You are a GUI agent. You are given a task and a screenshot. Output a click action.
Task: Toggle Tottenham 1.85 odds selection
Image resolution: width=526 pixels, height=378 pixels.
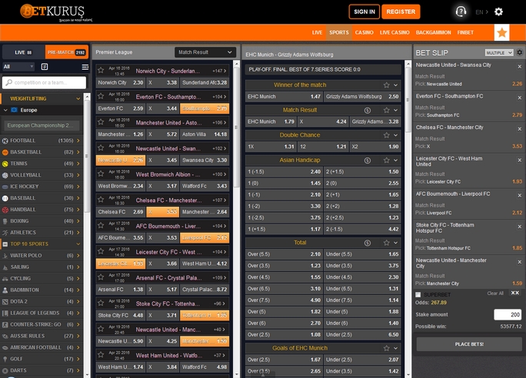[x=205, y=315]
